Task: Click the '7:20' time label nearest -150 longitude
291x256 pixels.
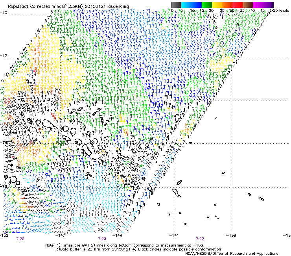Action: (x=20, y=239)
